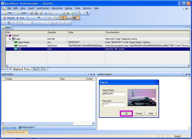Close the Information pane
This screenshot has width=192, height=139.
click(94, 74)
